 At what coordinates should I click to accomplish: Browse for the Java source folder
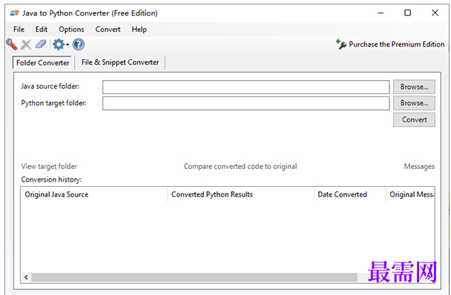(x=414, y=87)
